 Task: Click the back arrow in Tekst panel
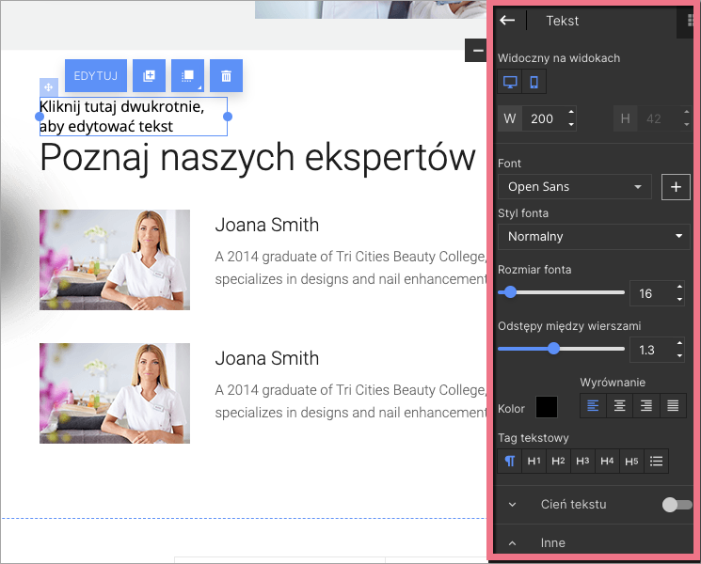click(x=508, y=21)
